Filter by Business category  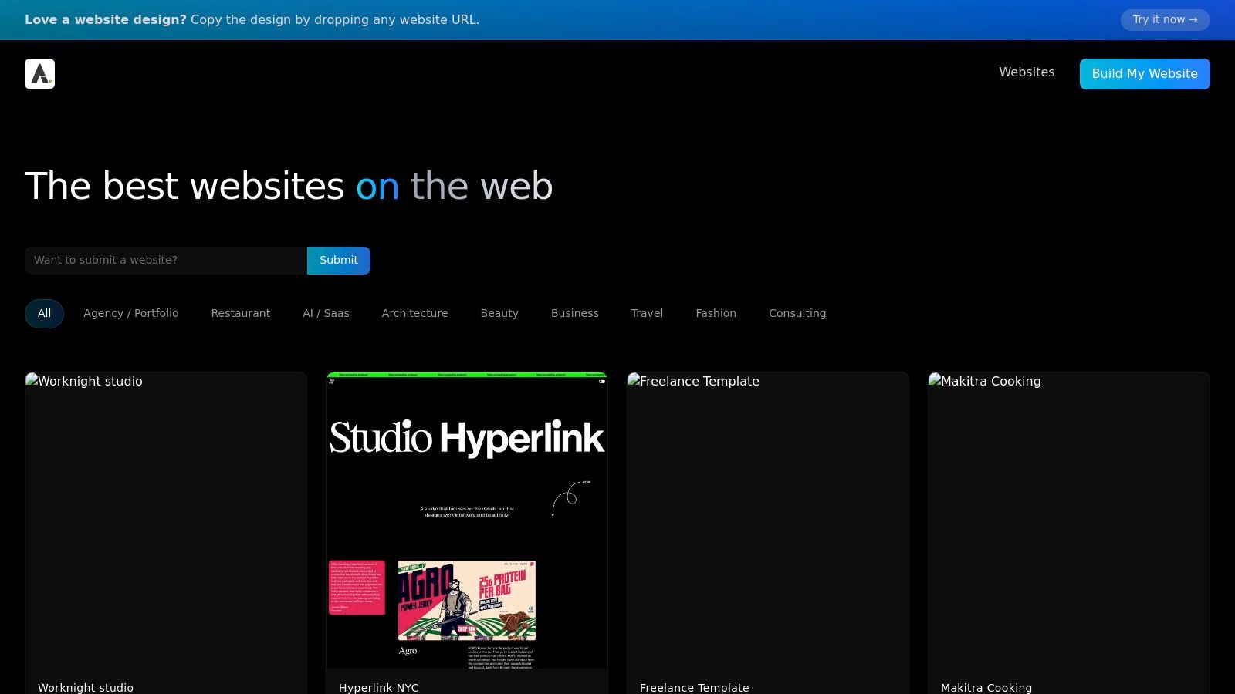(x=574, y=313)
